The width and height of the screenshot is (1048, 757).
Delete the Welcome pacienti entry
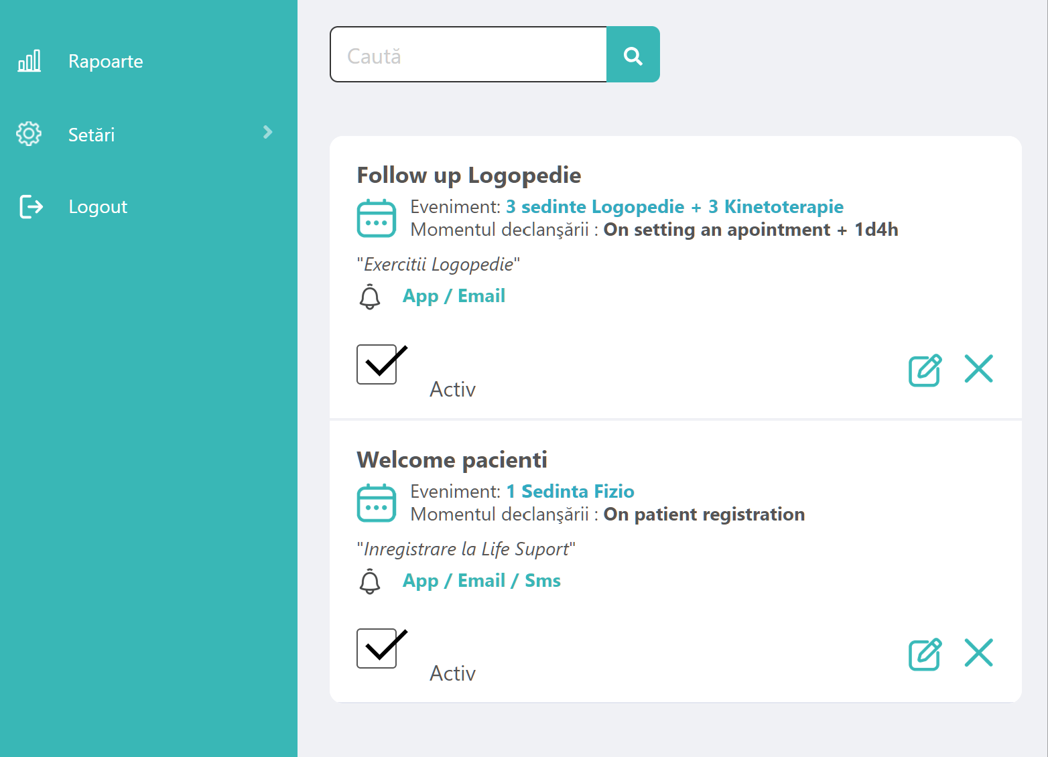tap(978, 652)
